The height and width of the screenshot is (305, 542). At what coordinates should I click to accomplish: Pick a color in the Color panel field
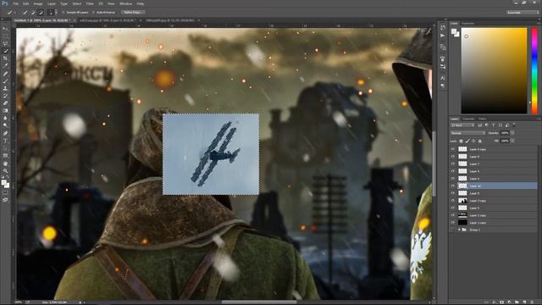click(494, 70)
